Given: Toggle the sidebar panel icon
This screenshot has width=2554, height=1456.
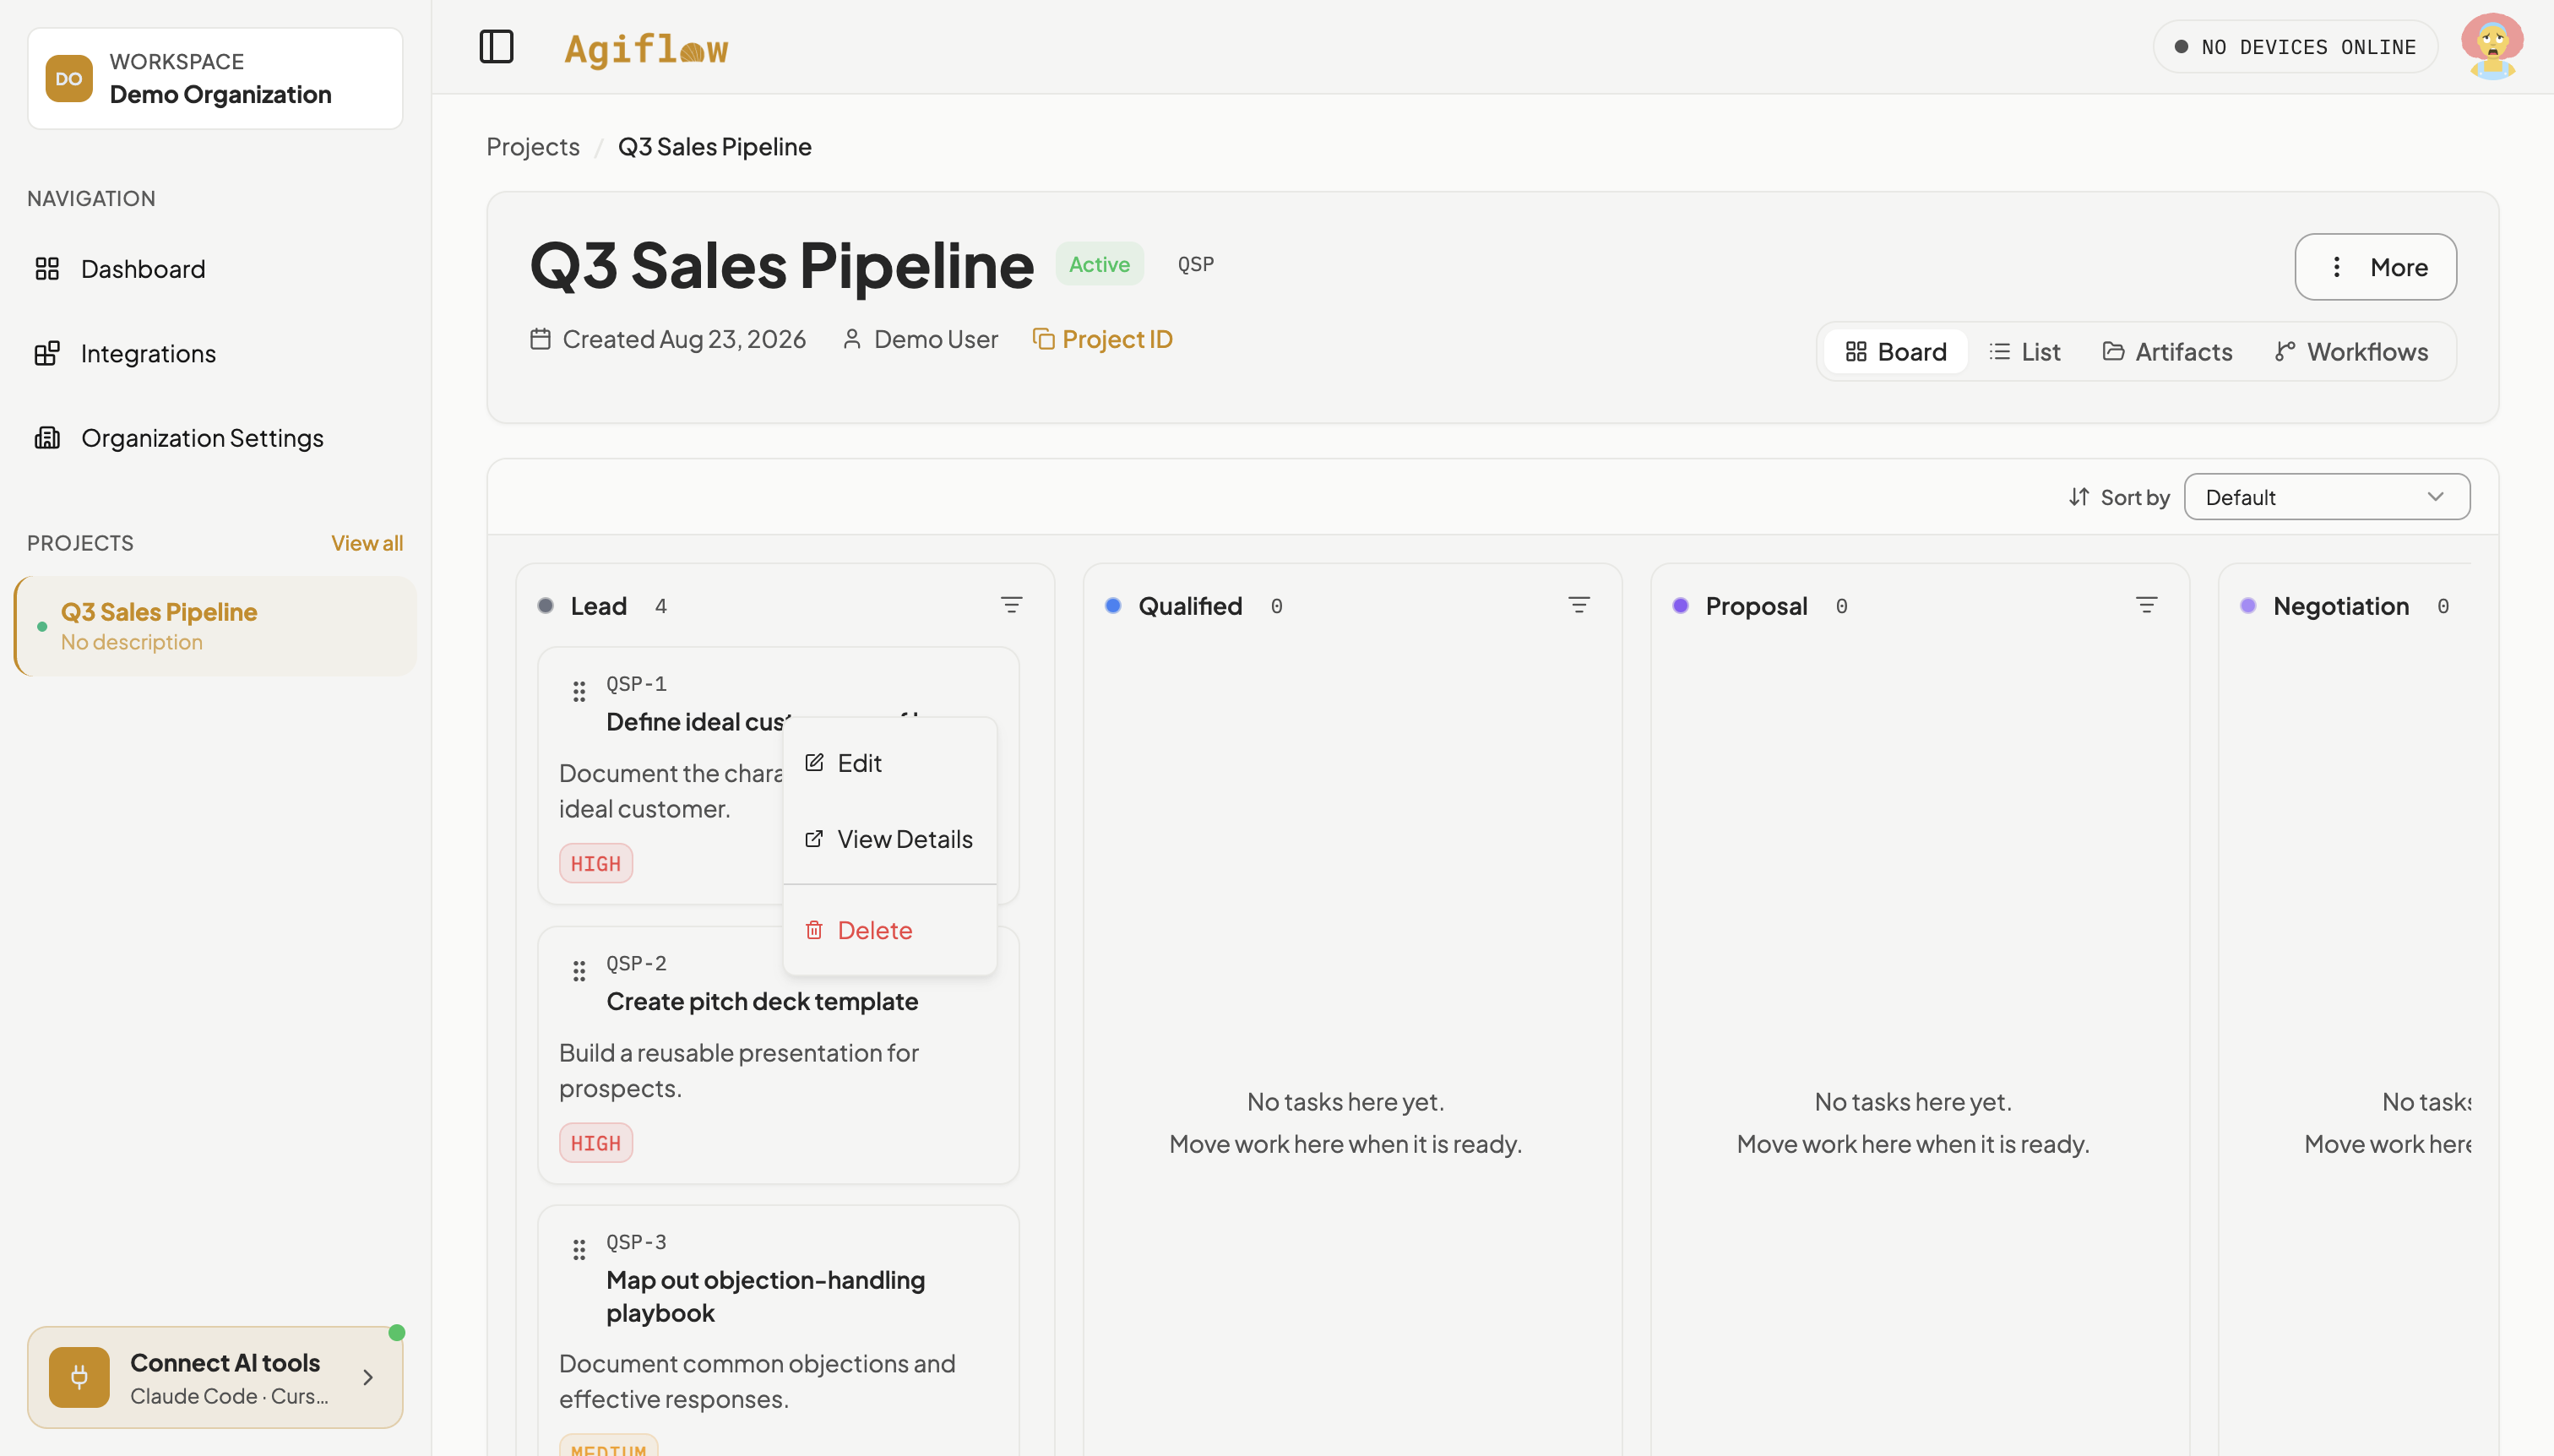Looking at the screenshot, I should click(x=496, y=47).
